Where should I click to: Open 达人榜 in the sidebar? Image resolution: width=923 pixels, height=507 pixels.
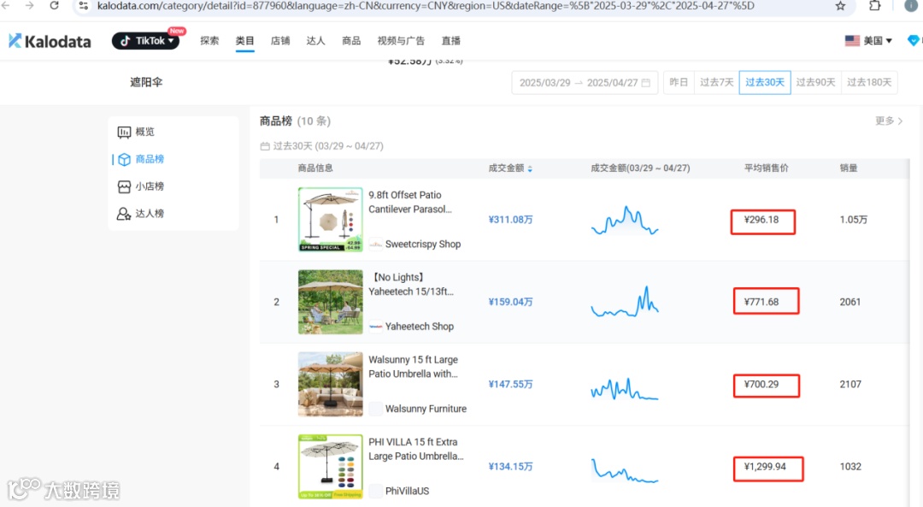click(x=150, y=214)
